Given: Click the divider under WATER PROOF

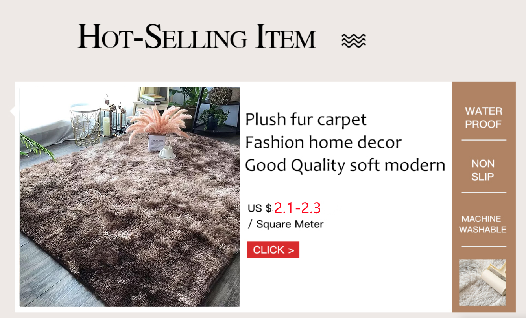Looking at the screenshot, I should click(484, 140).
